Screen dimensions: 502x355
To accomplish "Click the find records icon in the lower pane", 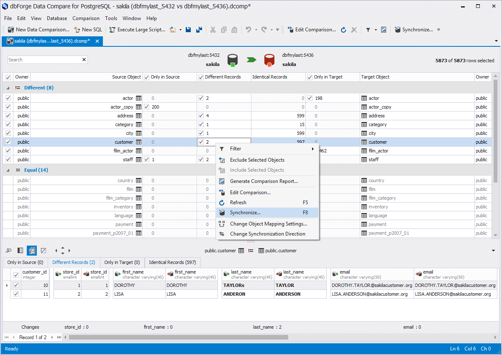I will click(x=8, y=251).
